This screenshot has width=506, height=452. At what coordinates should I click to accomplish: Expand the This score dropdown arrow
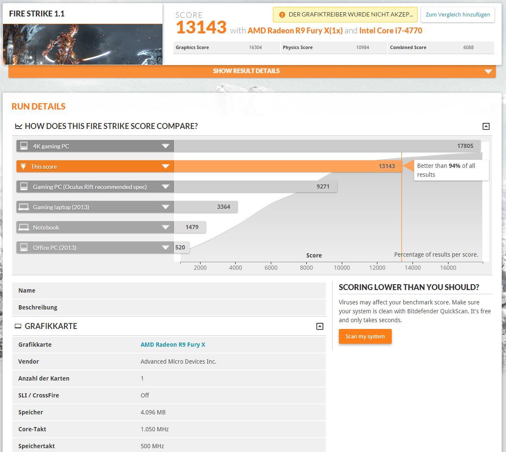click(x=165, y=167)
